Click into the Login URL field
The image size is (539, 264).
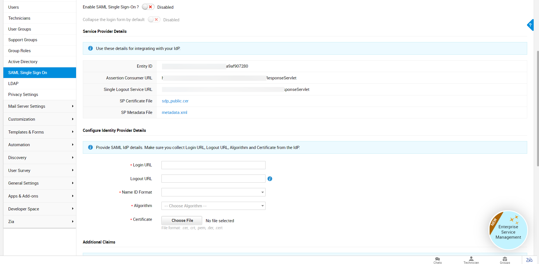point(213,165)
